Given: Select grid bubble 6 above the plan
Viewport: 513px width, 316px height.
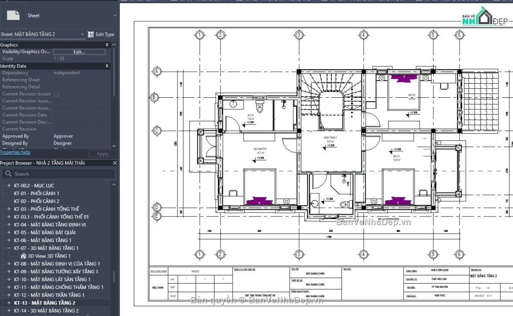Looking at the screenshot, I should [x=459, y=35].
